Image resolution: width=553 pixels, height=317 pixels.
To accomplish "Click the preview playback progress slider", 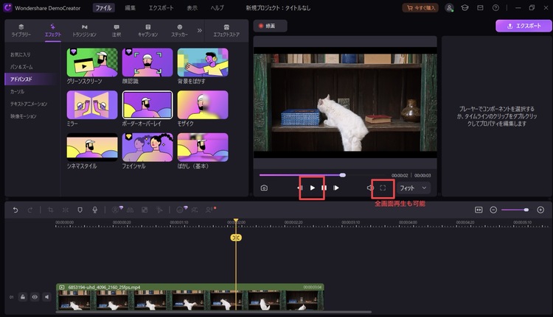I will [x=323, y=175].
